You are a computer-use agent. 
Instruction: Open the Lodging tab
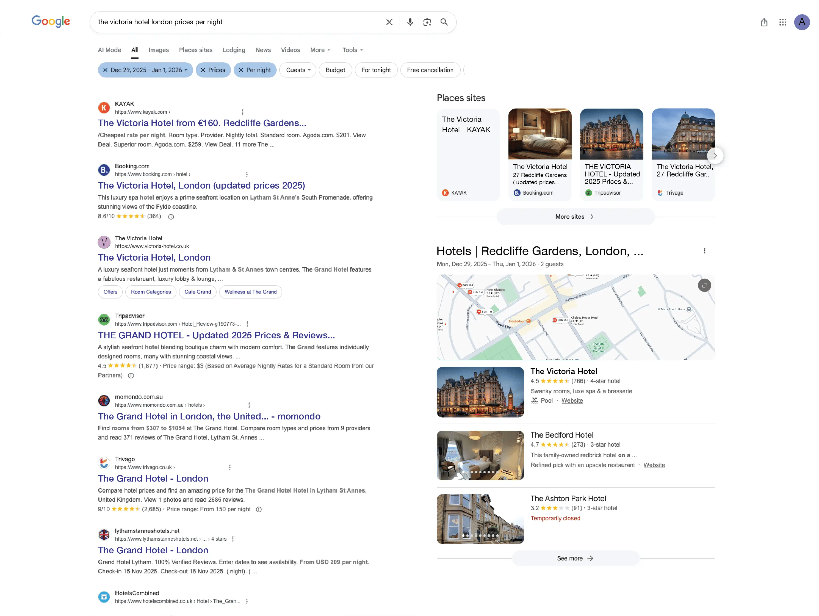(x=234, y=50)
